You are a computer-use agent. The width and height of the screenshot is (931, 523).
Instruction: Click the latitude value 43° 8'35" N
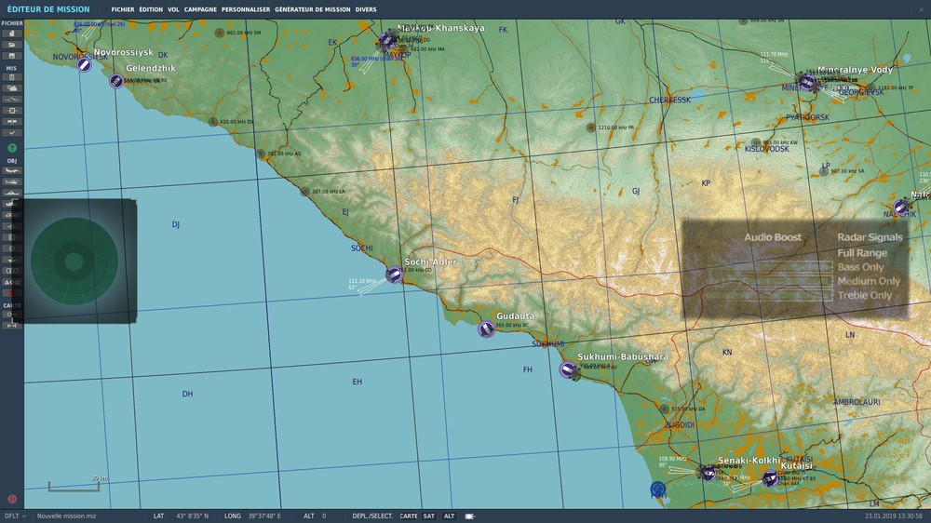pos(193,516)
